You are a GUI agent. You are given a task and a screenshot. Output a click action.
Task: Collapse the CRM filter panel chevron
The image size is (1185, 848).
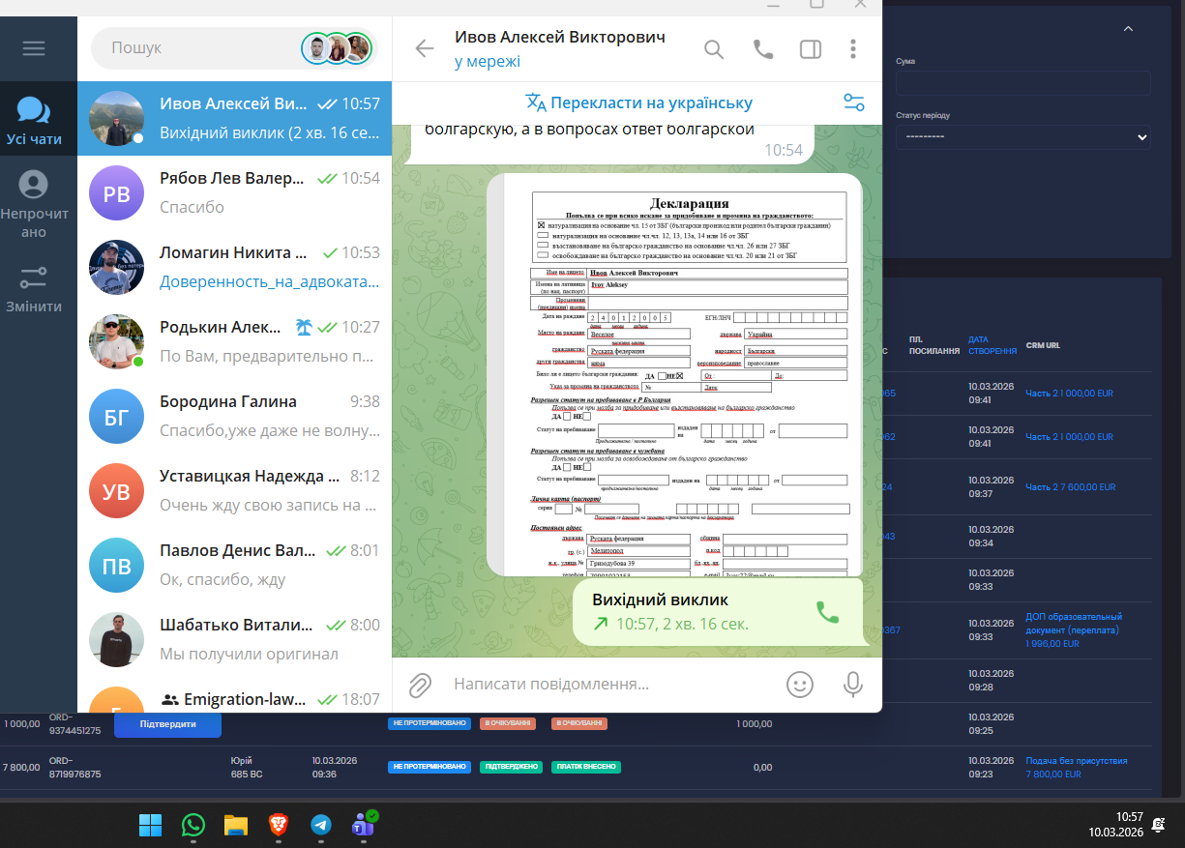pos(1128,29)
